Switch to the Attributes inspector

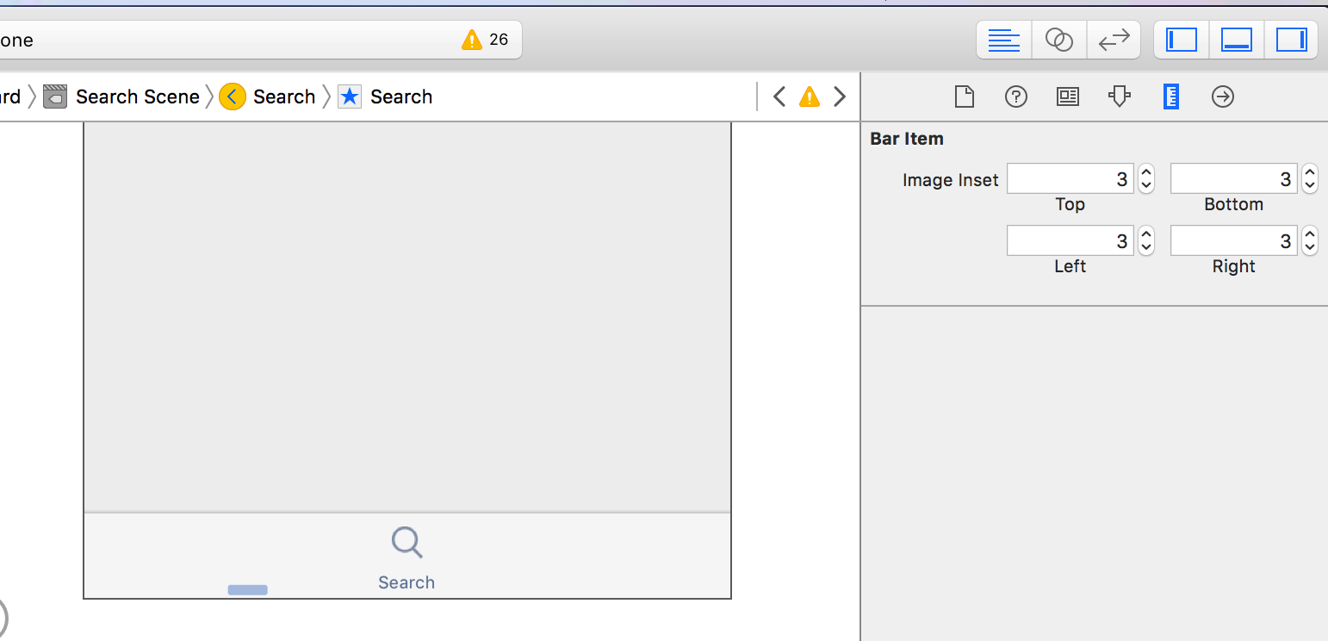(x=1119, y=96)
